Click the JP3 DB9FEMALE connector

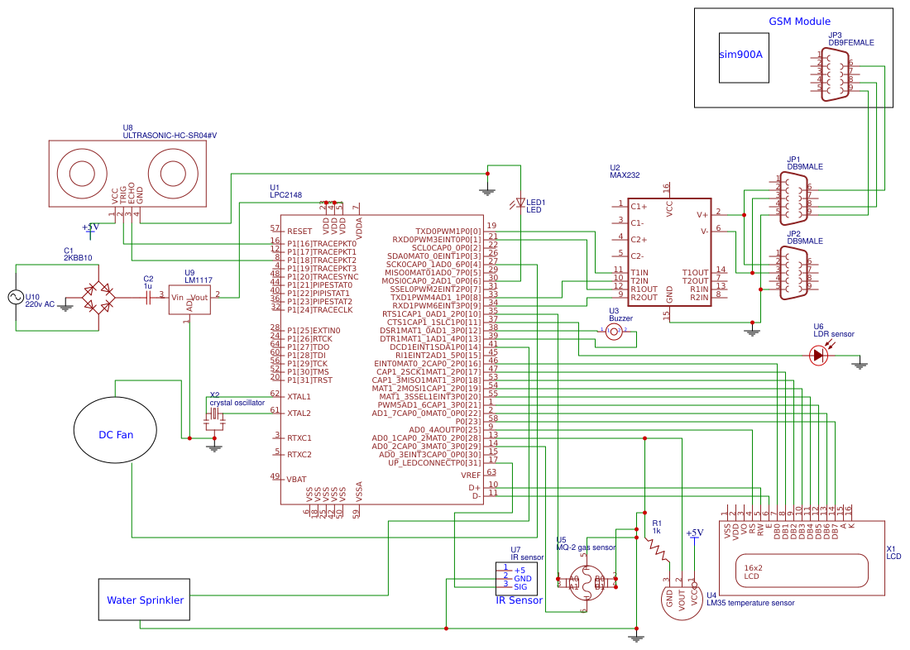point(835,75)
